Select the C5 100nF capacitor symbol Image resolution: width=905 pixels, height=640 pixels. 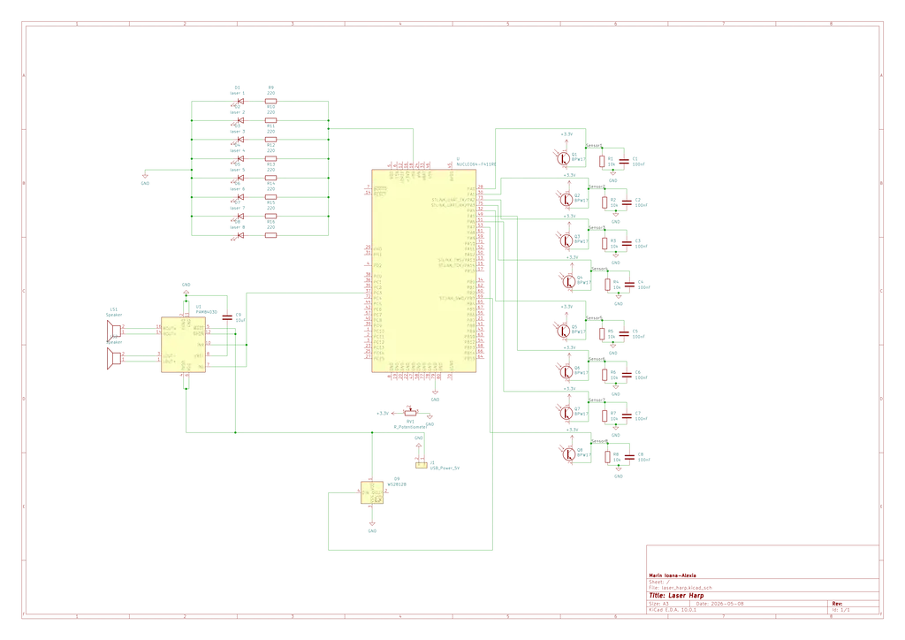[623, 334]
